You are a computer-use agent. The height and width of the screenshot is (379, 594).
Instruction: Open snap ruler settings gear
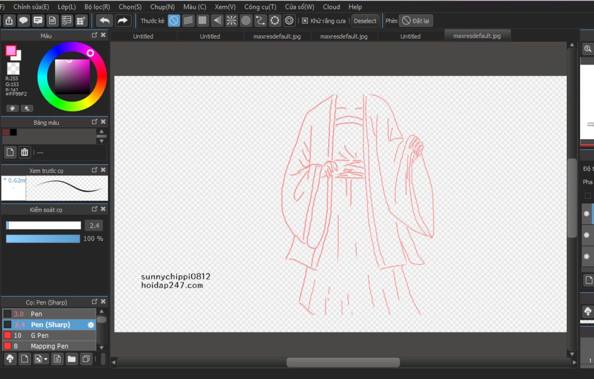(x=289, y=20)
